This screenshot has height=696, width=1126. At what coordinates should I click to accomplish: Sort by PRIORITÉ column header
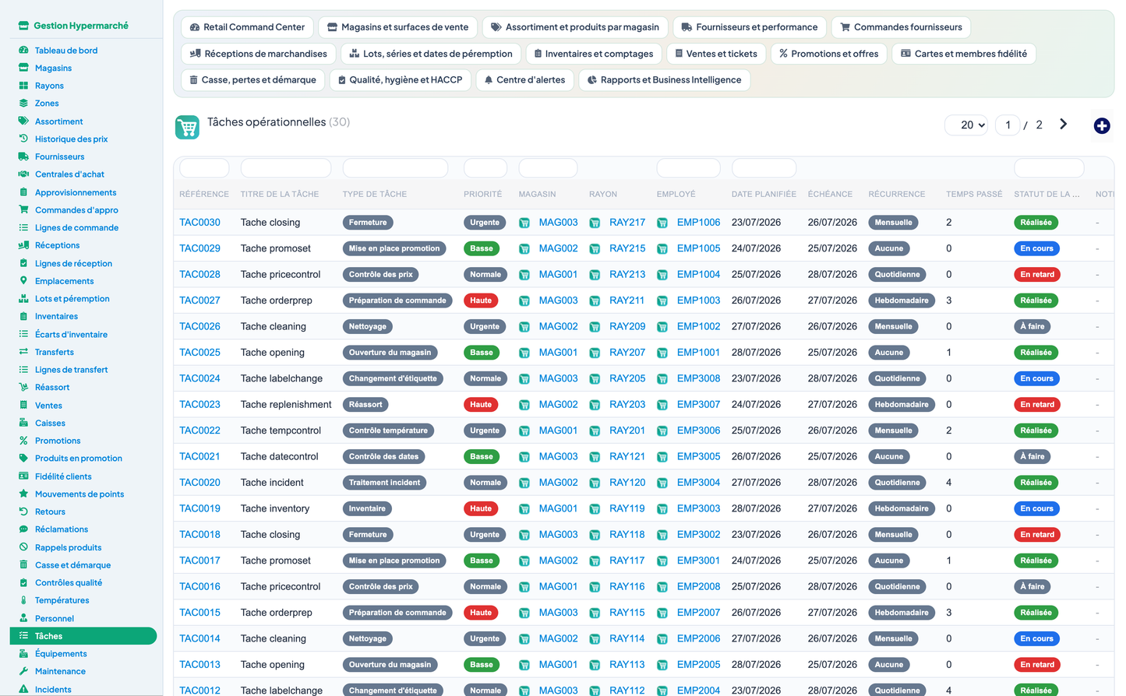pos(482,194)
